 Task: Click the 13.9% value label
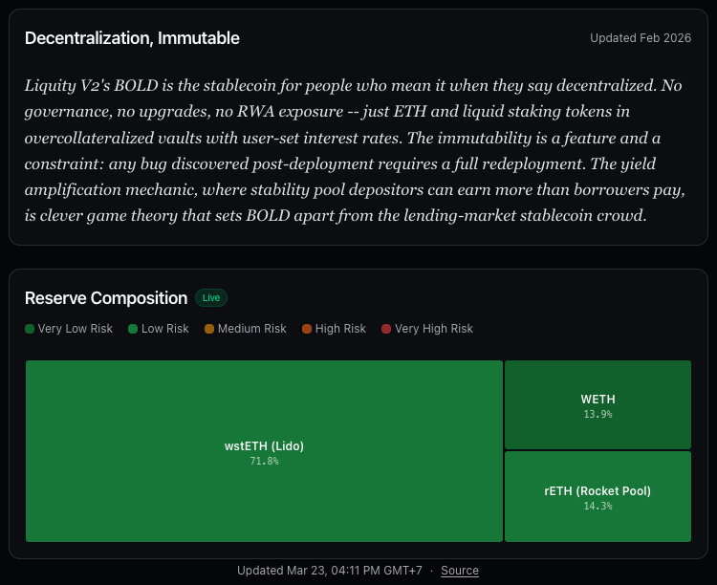point(597,415)
